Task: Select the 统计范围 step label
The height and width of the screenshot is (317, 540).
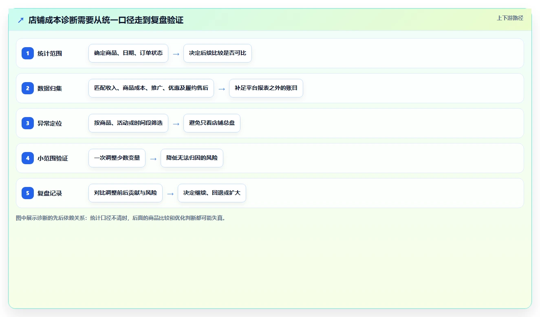Action: (x=50, y=53)
